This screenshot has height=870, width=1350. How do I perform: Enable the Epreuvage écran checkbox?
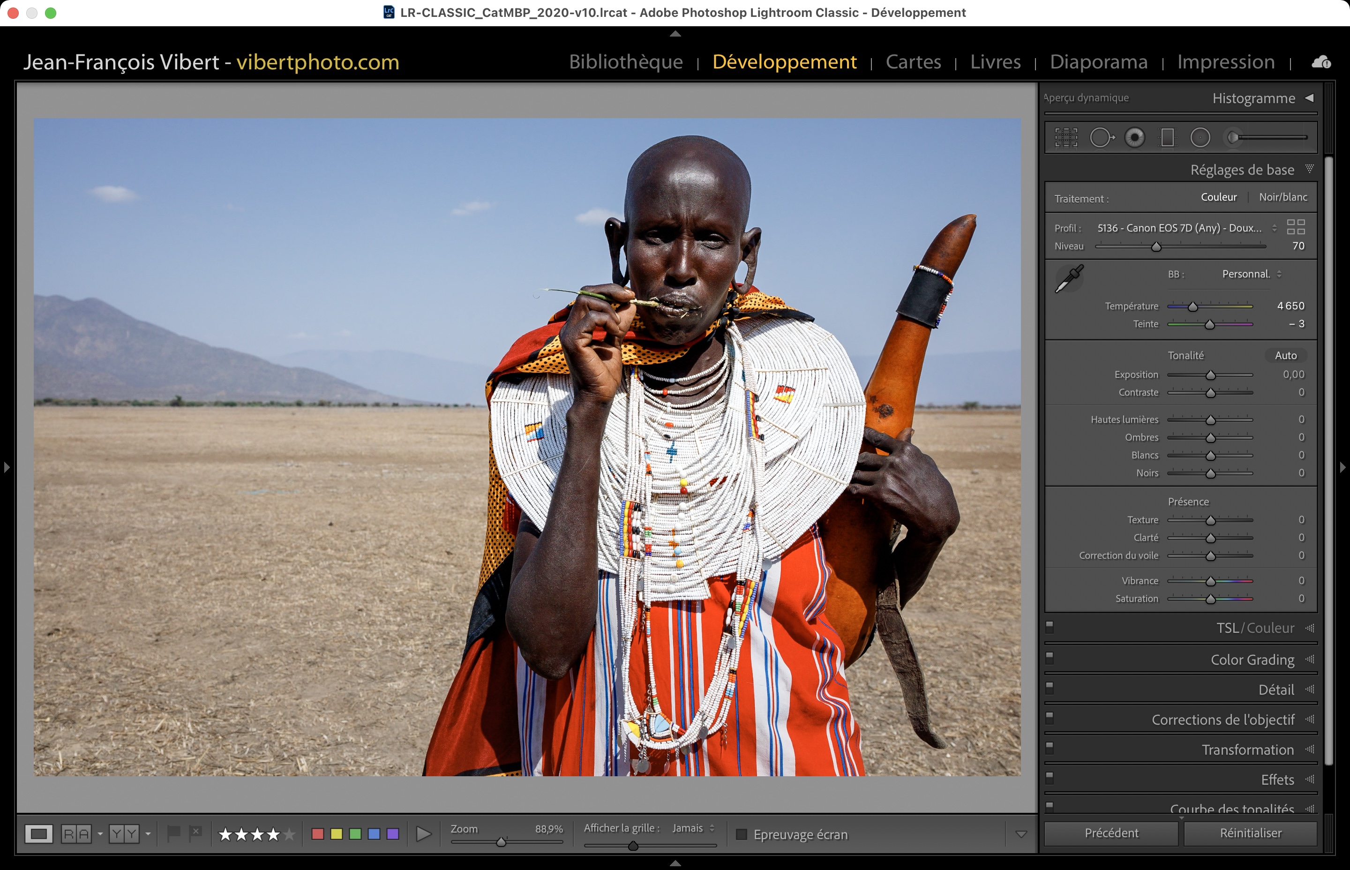(x=742, y=834)
